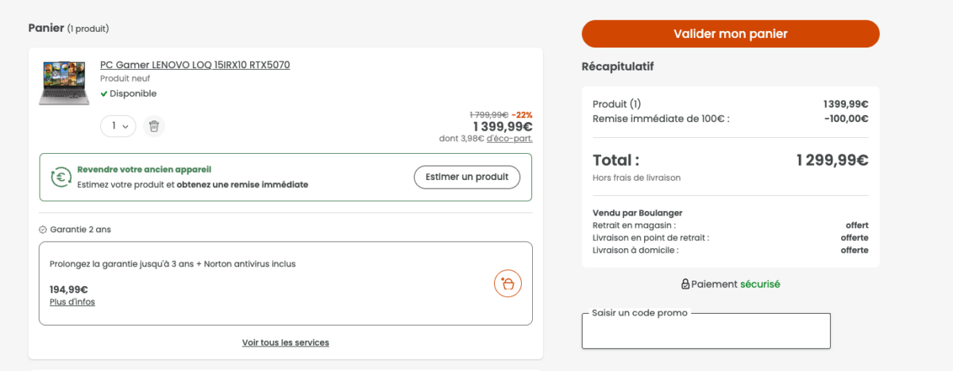Expand Voir tous les services
This screenshot has width=953, height=371.
286,342
